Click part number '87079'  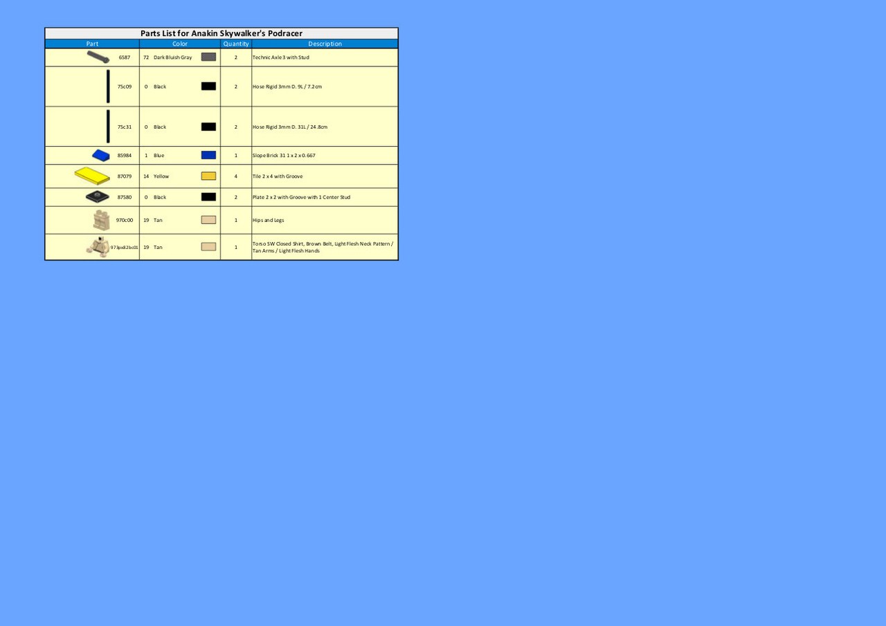(125, 176)
